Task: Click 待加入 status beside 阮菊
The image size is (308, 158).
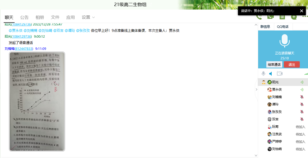Action: coord(301,127)
